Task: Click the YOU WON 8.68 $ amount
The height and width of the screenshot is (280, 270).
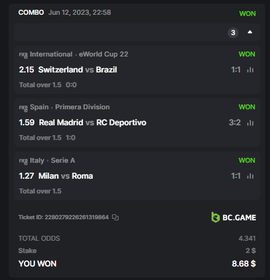Action: point(244,263)
